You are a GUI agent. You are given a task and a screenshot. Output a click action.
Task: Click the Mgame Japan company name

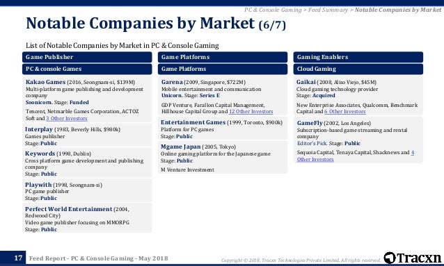[x=181, y=147]
